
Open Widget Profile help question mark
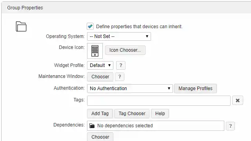(121, 65)
